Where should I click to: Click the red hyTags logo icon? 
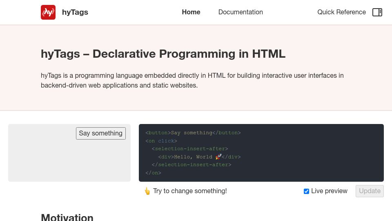(x=48, y=12)
